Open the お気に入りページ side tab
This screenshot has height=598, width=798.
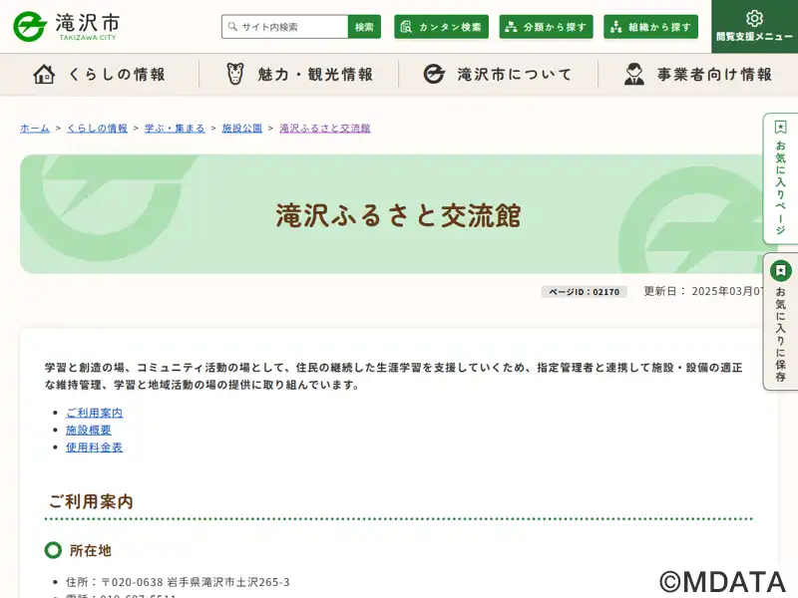pos(780,178)
